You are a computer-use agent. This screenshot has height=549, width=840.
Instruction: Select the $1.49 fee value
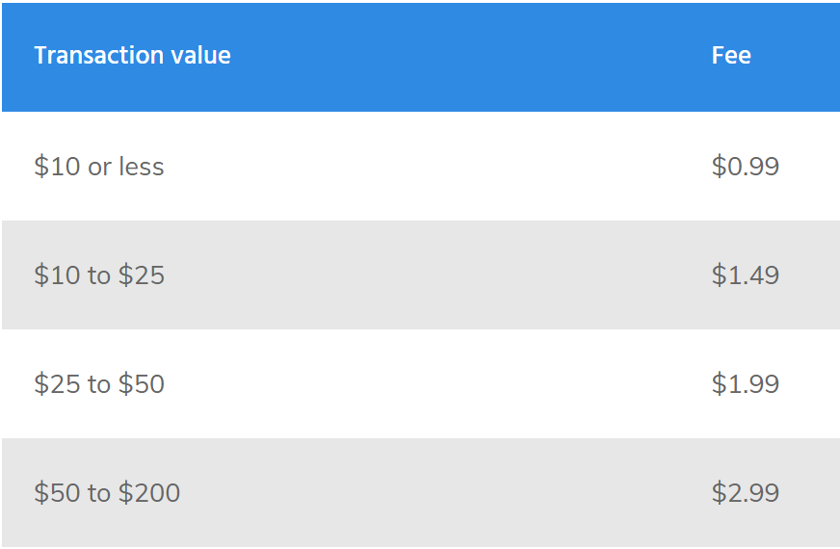[746, 275]
